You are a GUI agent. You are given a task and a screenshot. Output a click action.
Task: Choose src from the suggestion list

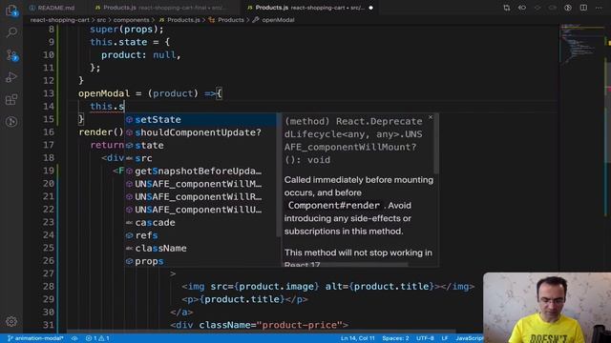coord(200,158)
